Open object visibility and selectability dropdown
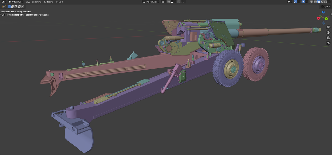Screen dimensions: 332x155 290,2
